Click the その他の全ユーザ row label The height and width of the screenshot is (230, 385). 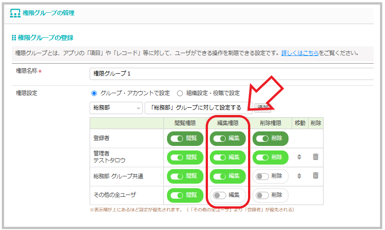point(115,195)
